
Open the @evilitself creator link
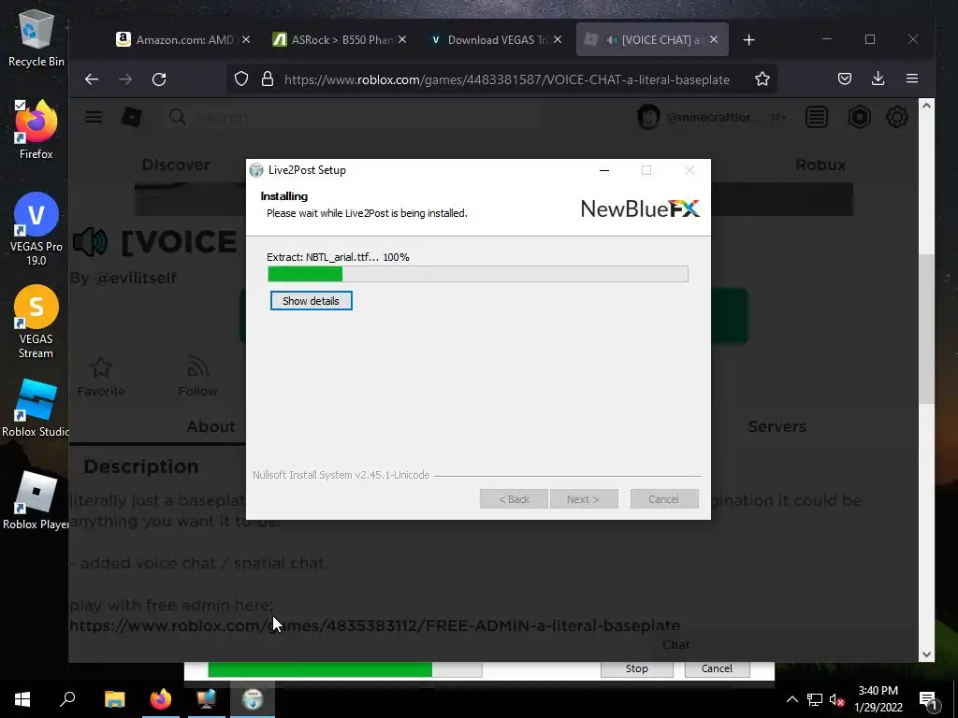(136, 278)
